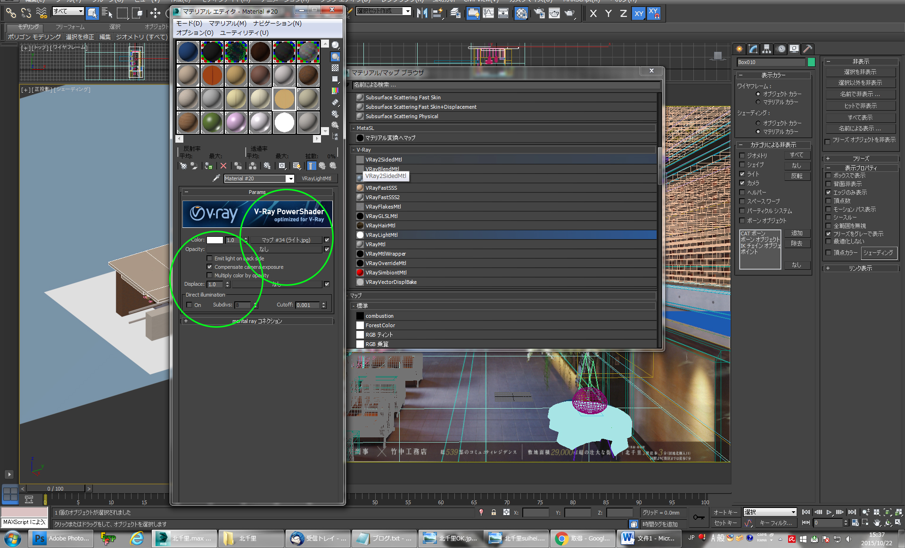
Task: Click the eyedropper pick-material-from-object icon
Action: (x=216, y=178)
